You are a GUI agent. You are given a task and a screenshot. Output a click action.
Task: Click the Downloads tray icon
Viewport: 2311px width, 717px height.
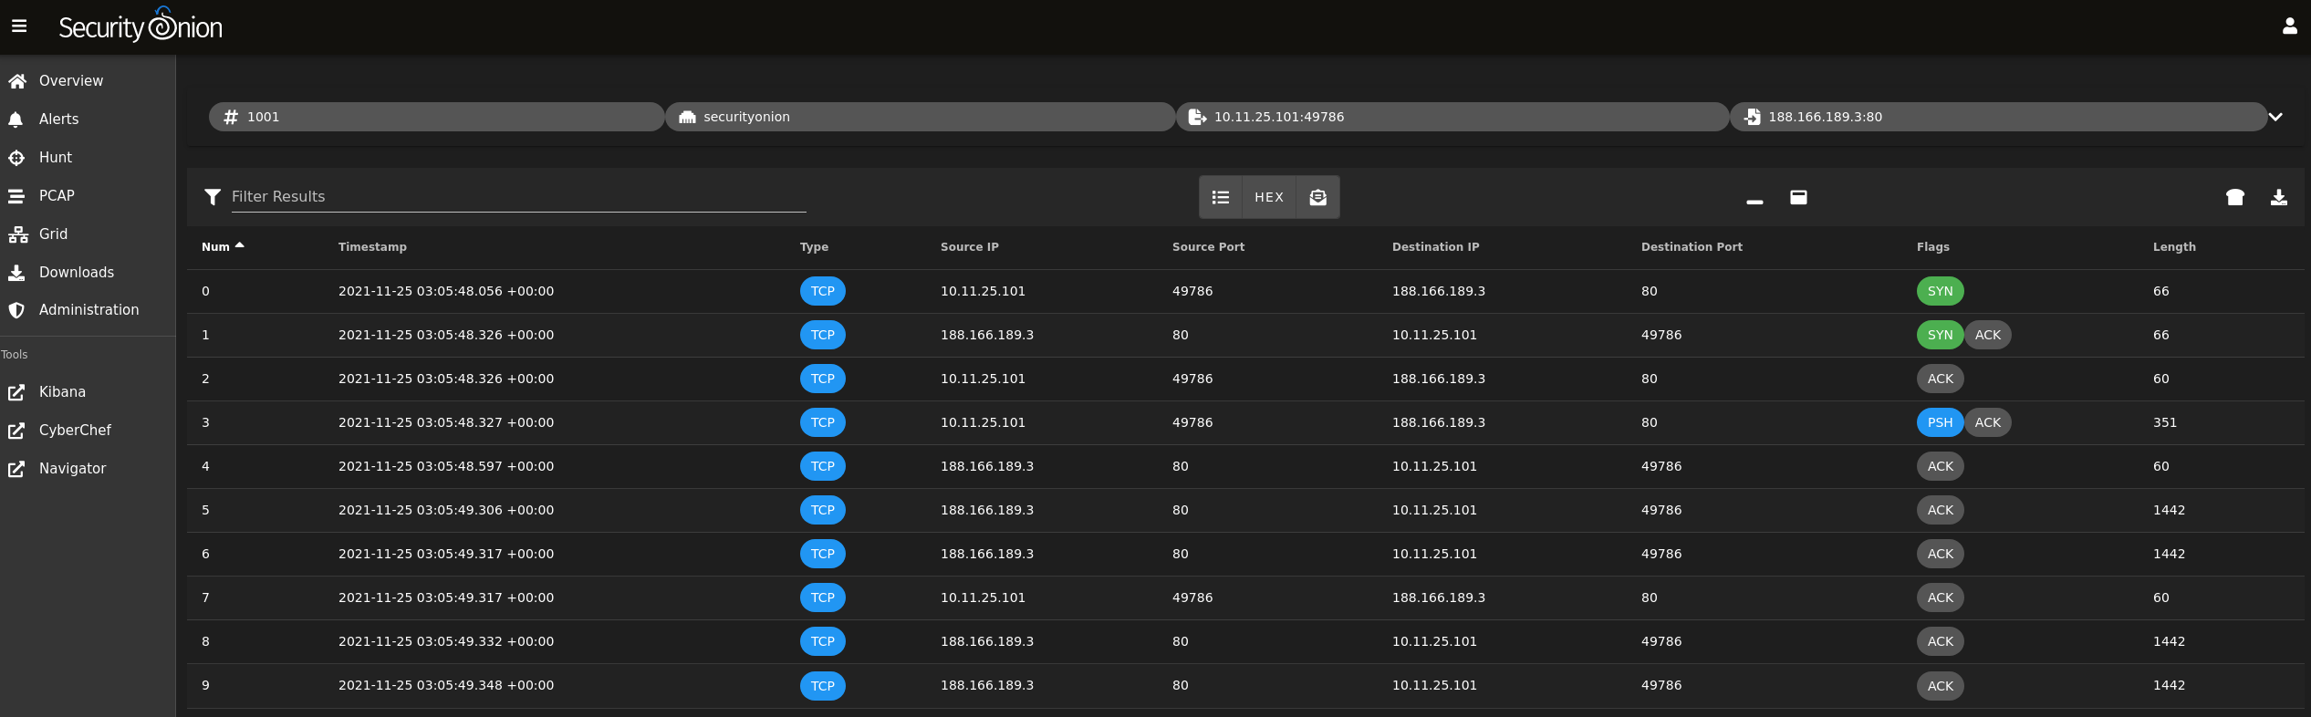16,273
